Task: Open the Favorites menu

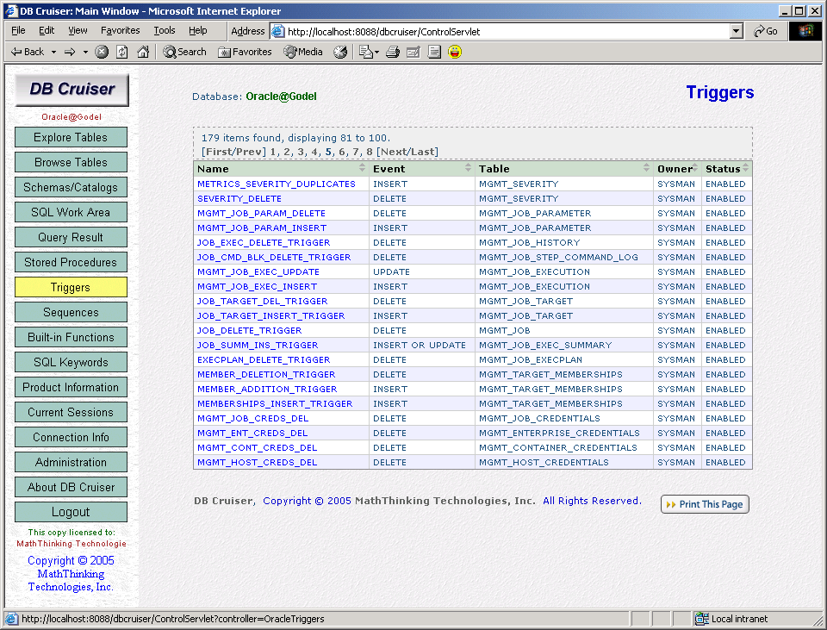Action: (120, 30)
